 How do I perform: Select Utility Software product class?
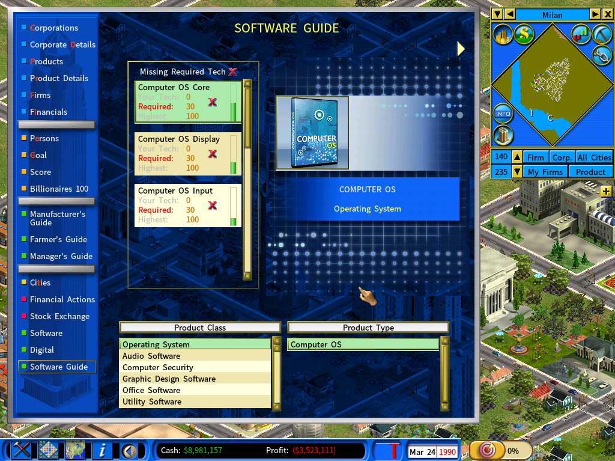pyautogui.click(x=195, y=401)
